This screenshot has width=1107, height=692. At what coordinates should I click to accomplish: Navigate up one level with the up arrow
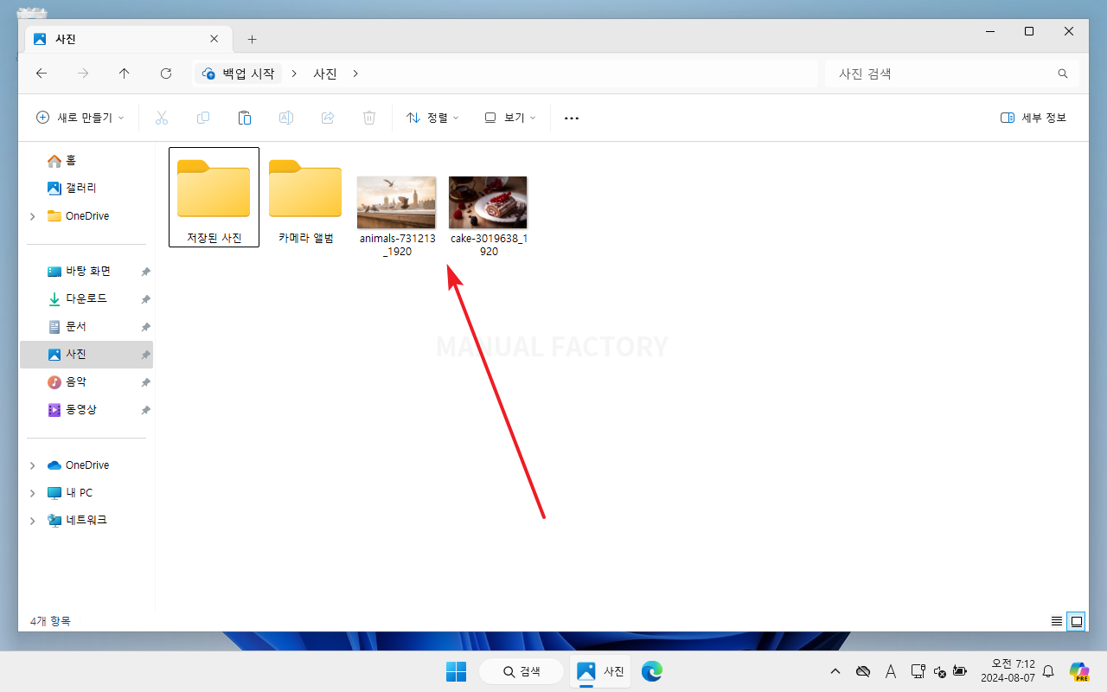(x=124, y=74)
